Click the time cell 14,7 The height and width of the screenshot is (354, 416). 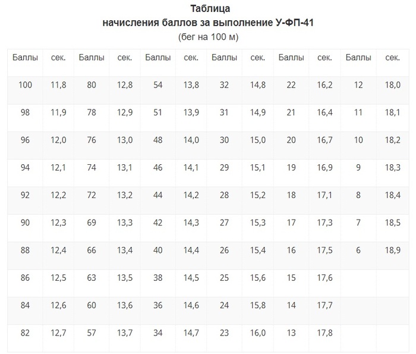pos(191,333)
